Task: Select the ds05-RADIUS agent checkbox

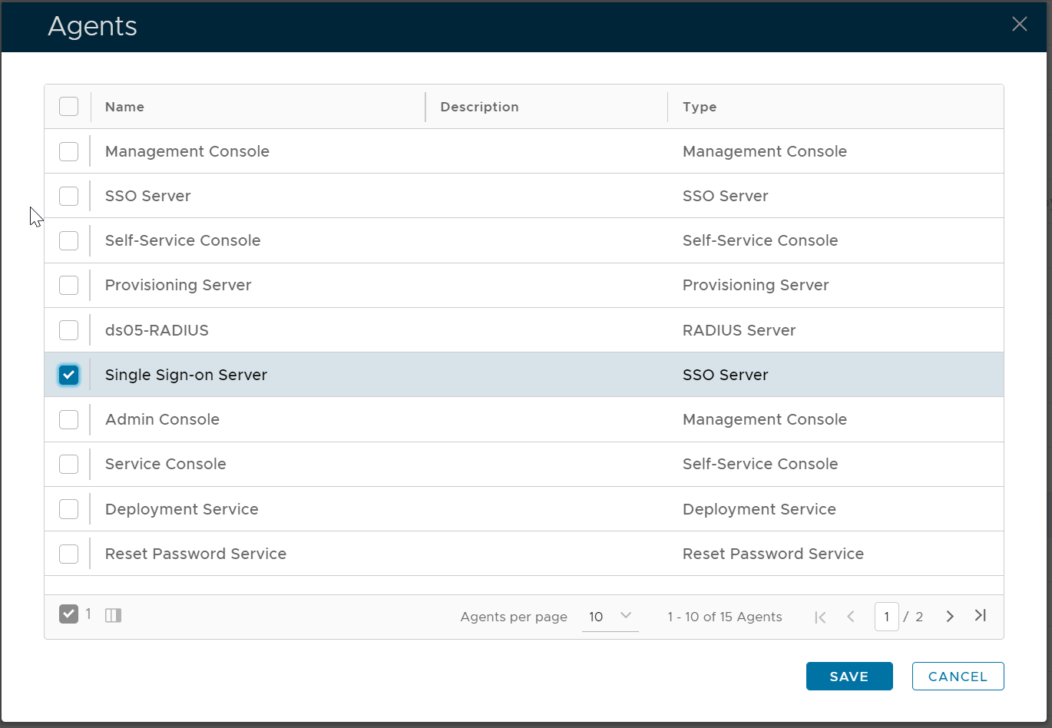Action: click(68, 330)
